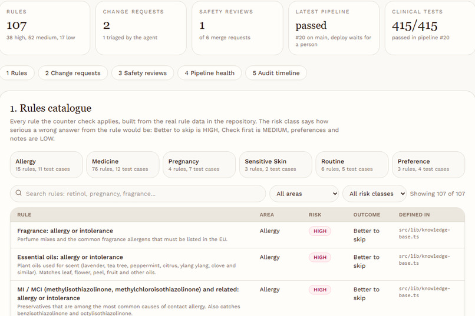Filter by Pregnancy area card
This screenshot has height=316, width=475.
[x=199, y=165]
